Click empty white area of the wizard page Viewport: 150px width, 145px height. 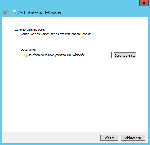tap(75, 91)
